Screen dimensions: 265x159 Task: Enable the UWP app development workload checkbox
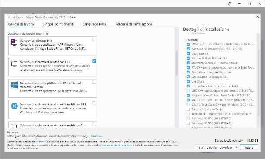point(94,82)
